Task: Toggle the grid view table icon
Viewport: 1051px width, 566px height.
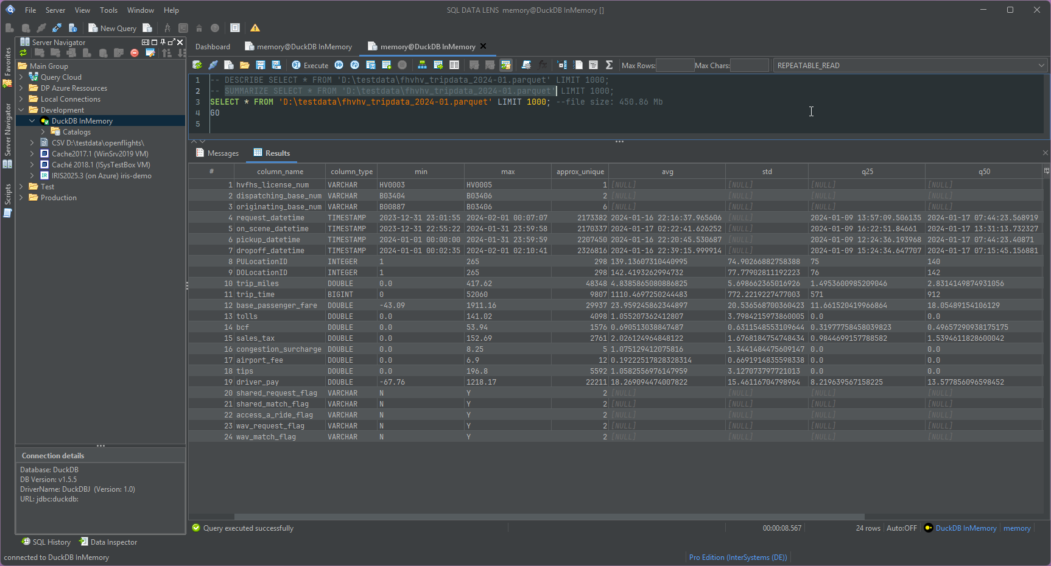Action: click(454, 65)
